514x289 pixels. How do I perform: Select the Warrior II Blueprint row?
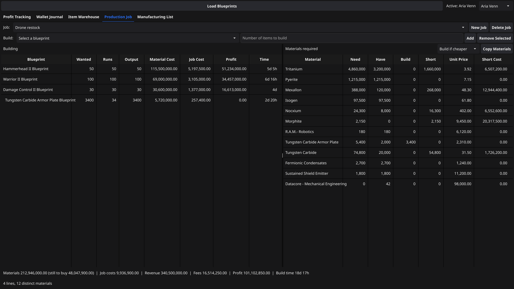(x=141, y=79)
